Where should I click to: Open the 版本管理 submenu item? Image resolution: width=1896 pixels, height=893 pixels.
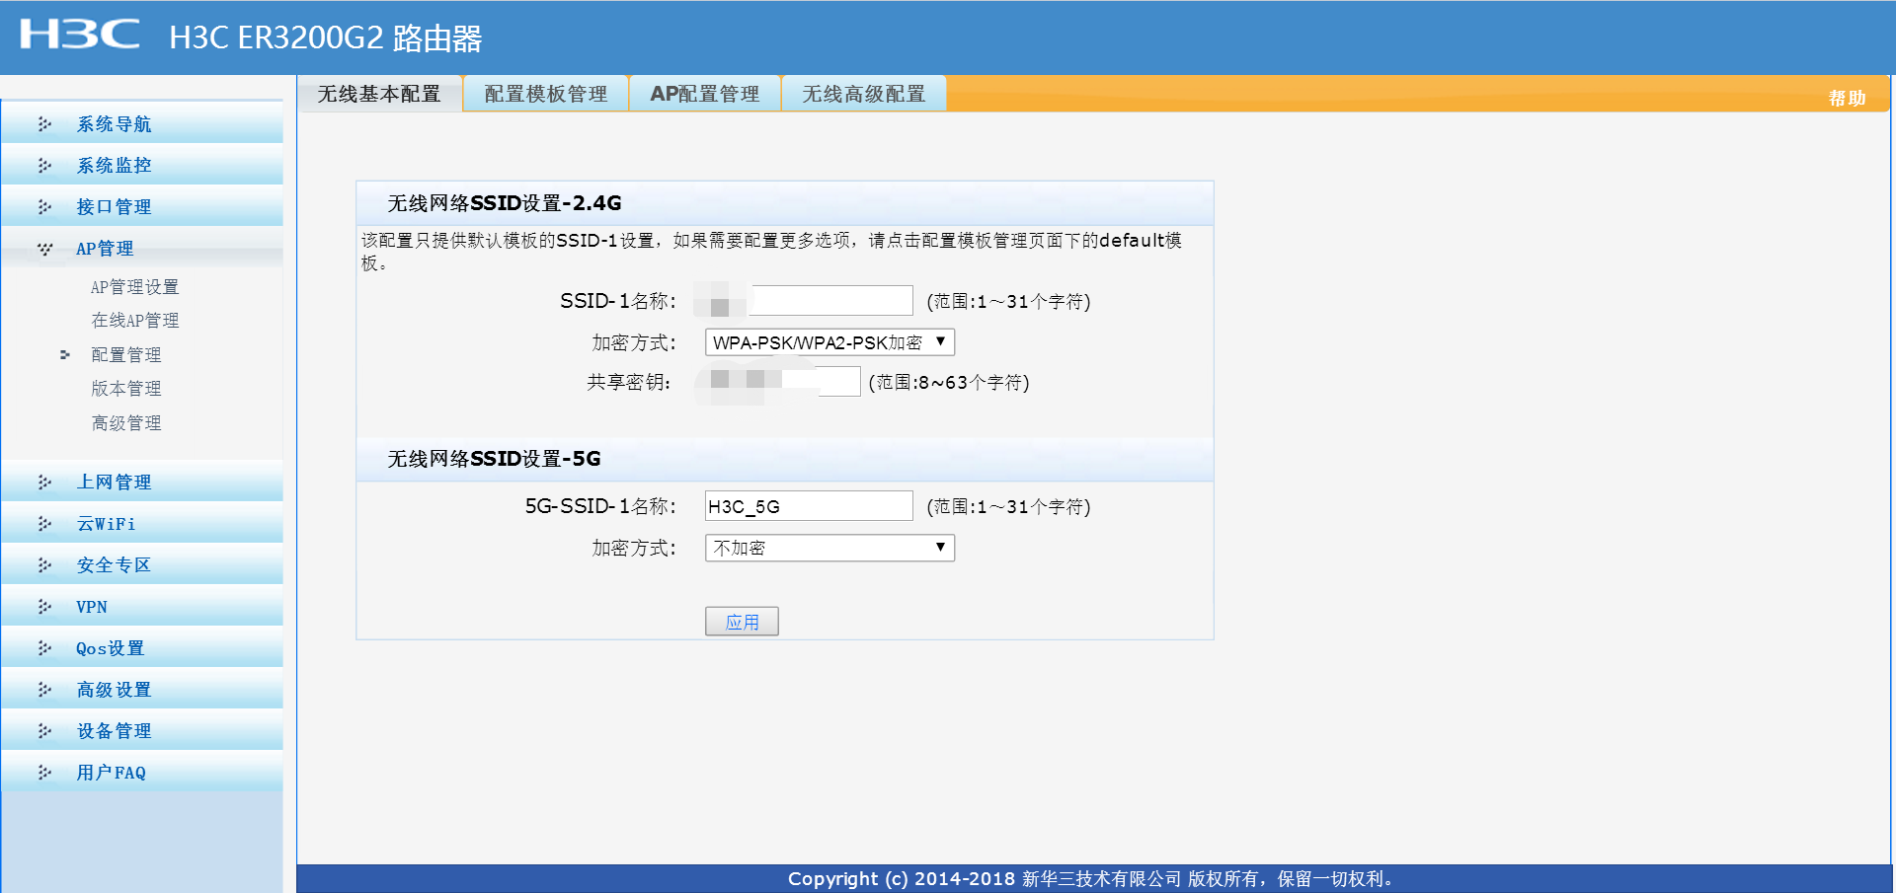click(125, 389)
